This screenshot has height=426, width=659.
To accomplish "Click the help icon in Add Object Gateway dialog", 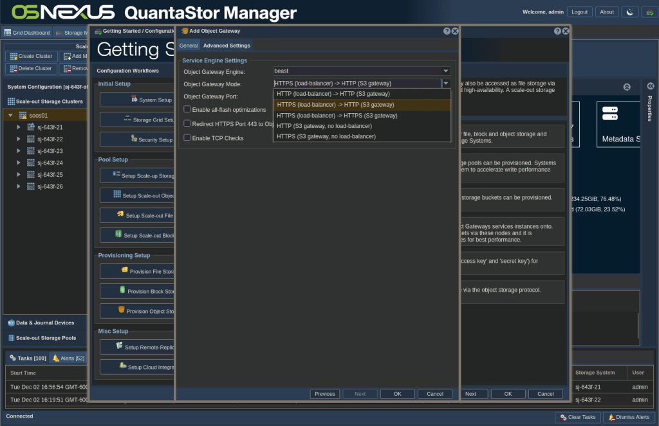I will point(447,31).
